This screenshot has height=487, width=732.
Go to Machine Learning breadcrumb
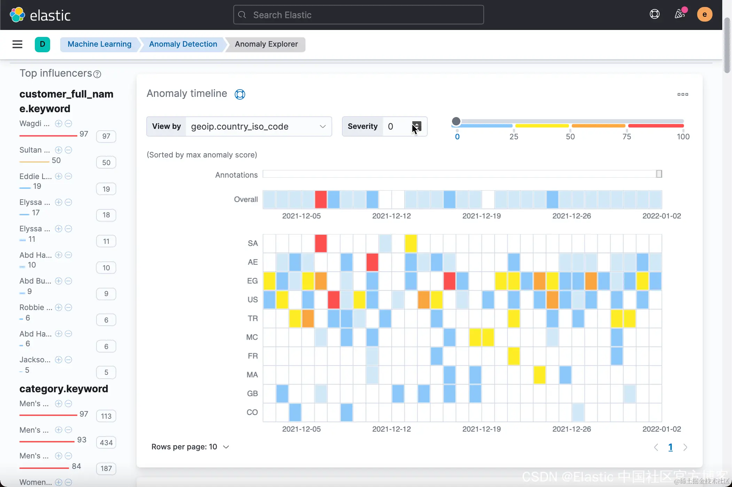pyautogui.click(x=99, y=44)
